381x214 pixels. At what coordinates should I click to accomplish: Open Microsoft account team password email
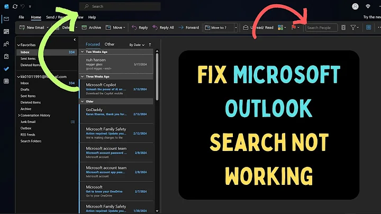click(116, 153)
